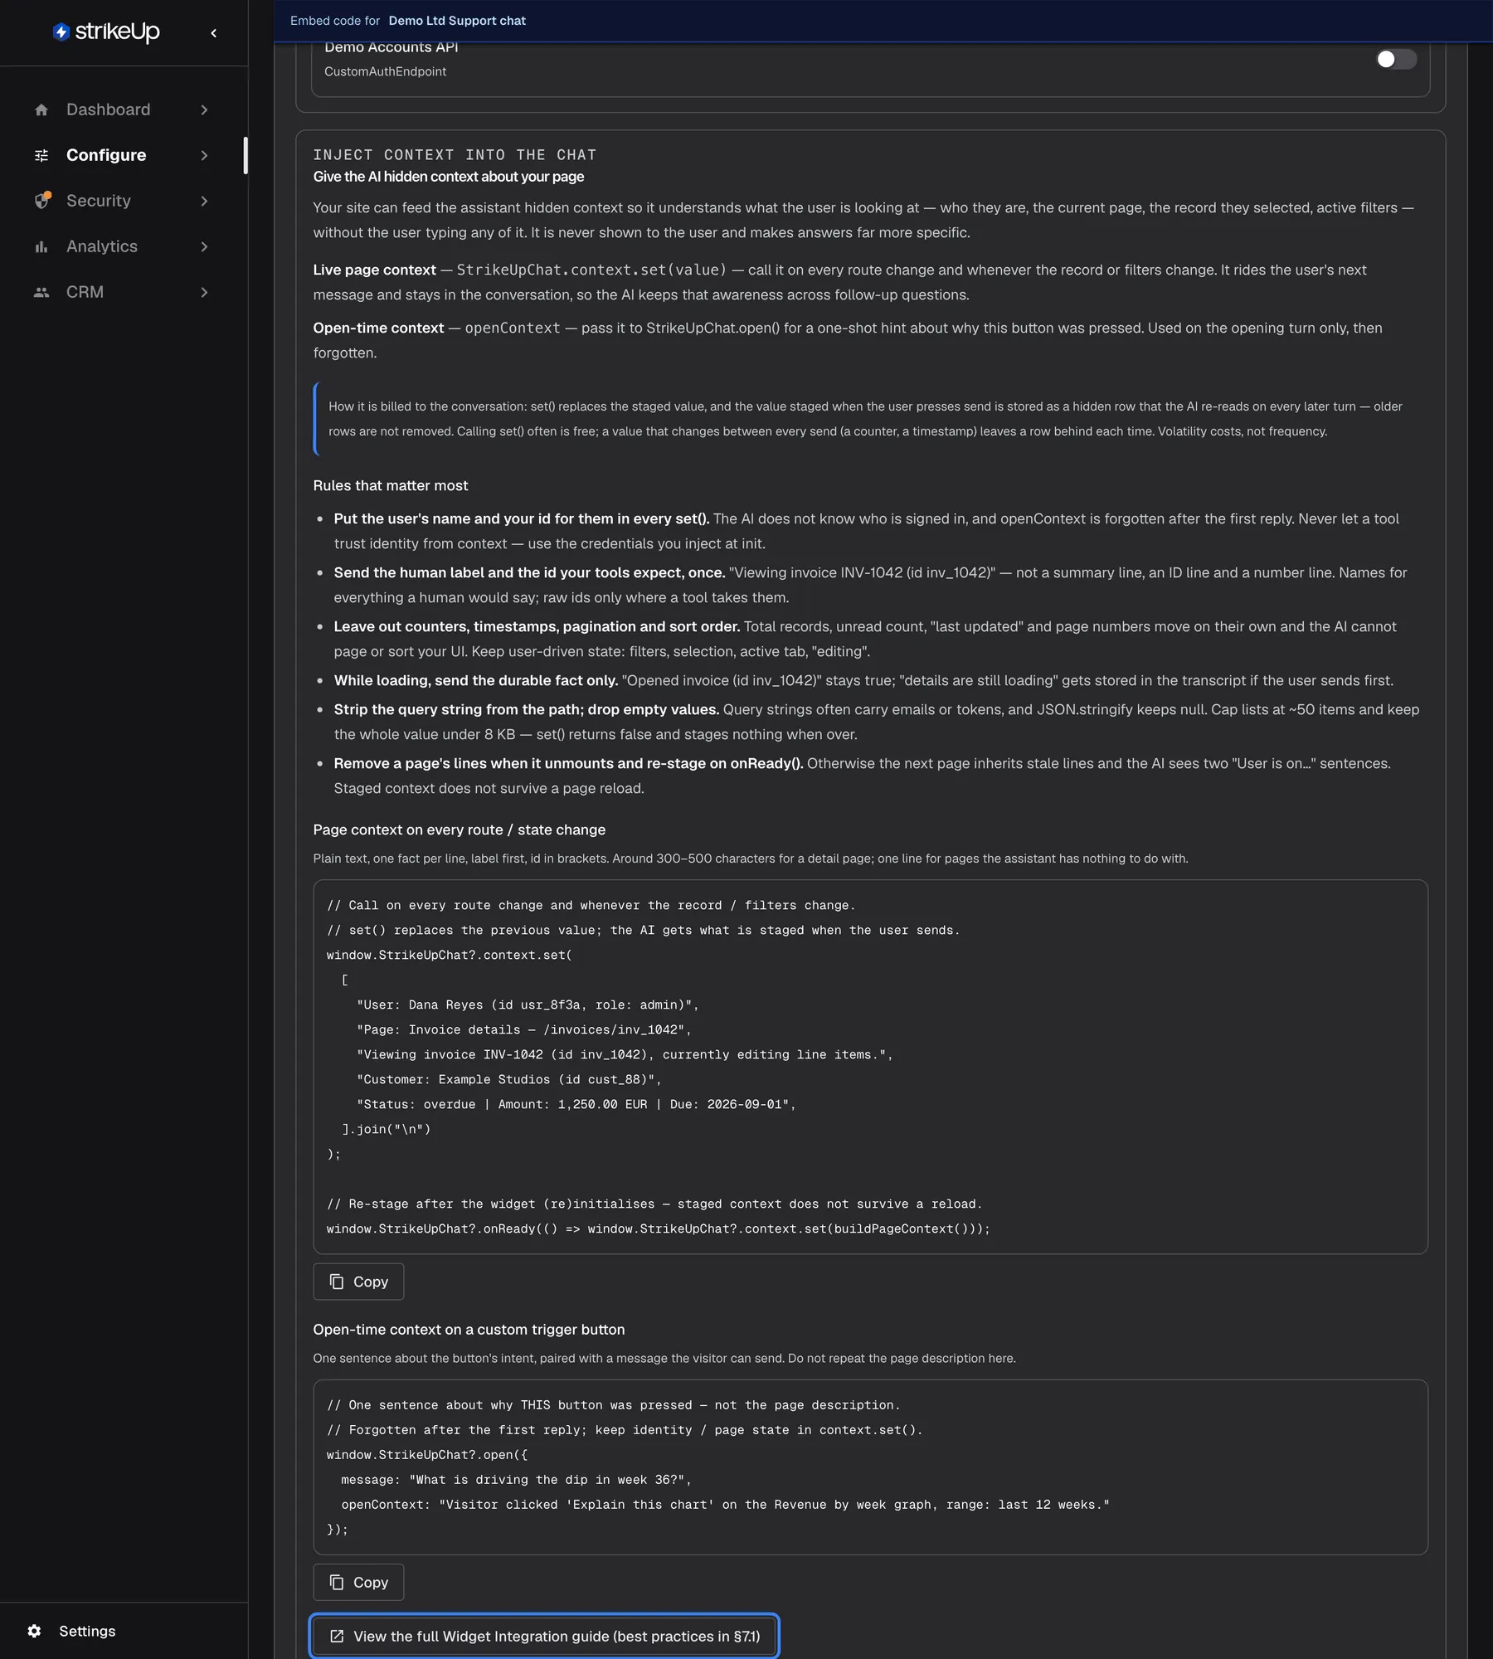Click the 'INJECT CONTEXT INTO THE CHAT' heading

455,154
